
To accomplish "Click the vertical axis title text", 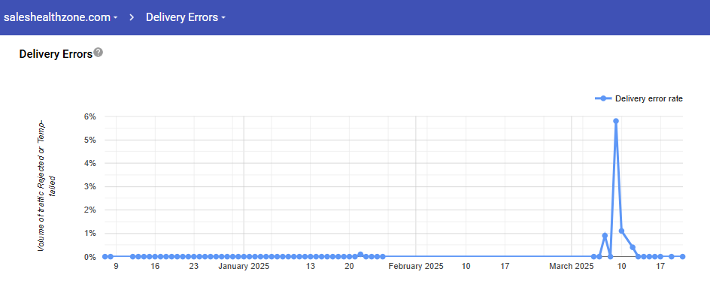I will (47, 185).
